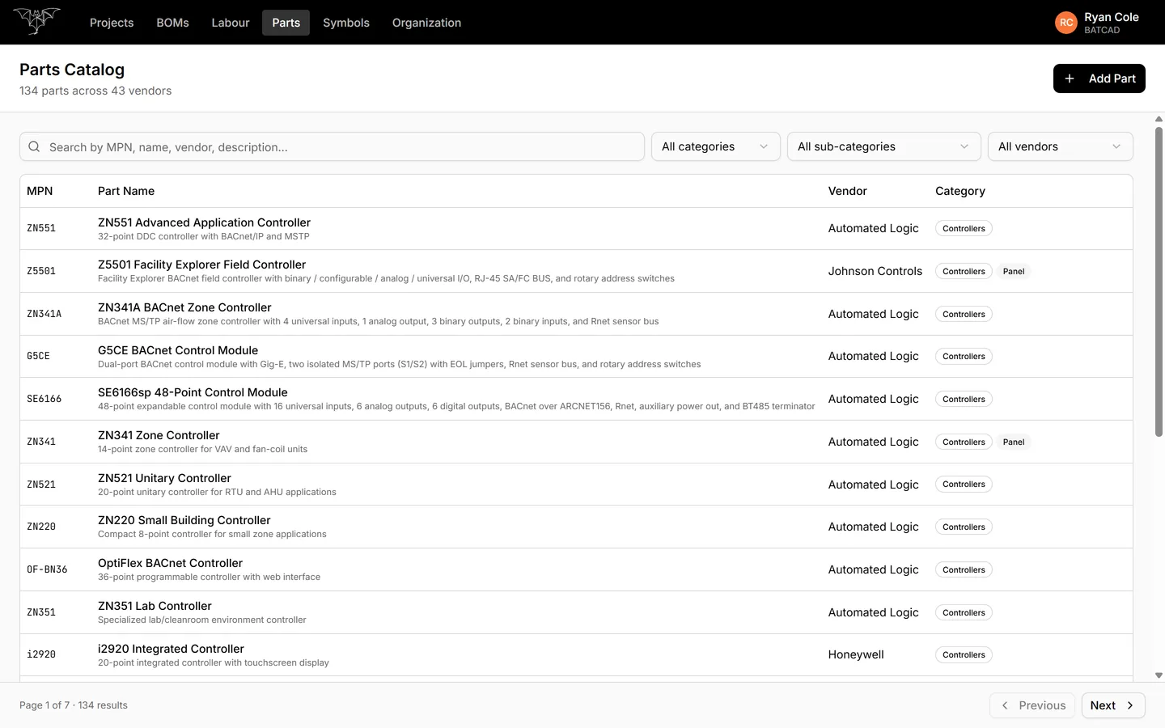Click the Controllers tag on ZN551 row
1165x728 pixels.
tap(964, 228)
